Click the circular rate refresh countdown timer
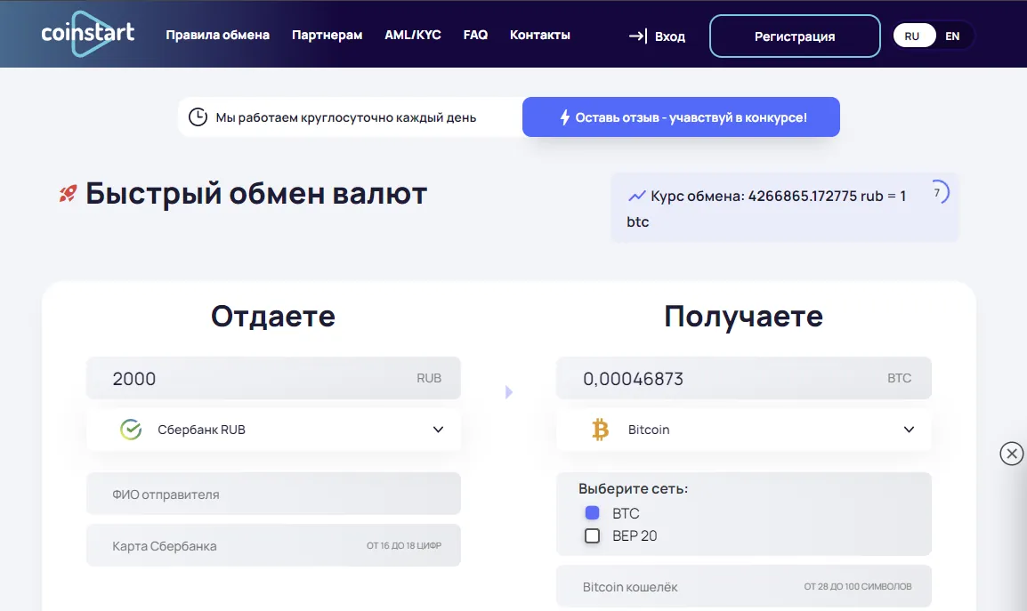 pyautogui.click(x=937, y=192)
